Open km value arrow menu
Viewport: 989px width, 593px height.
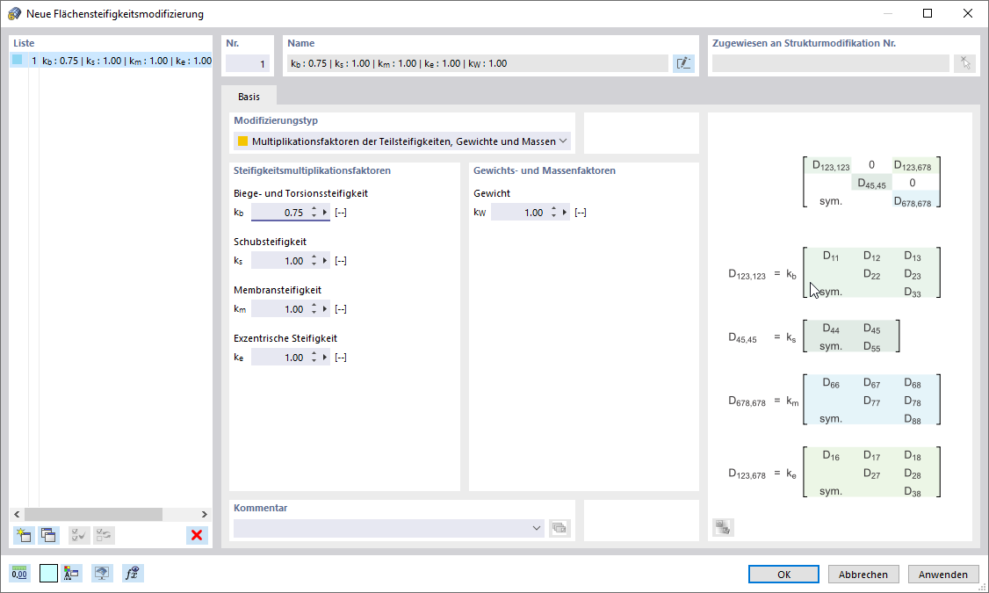tap(325, 309)
